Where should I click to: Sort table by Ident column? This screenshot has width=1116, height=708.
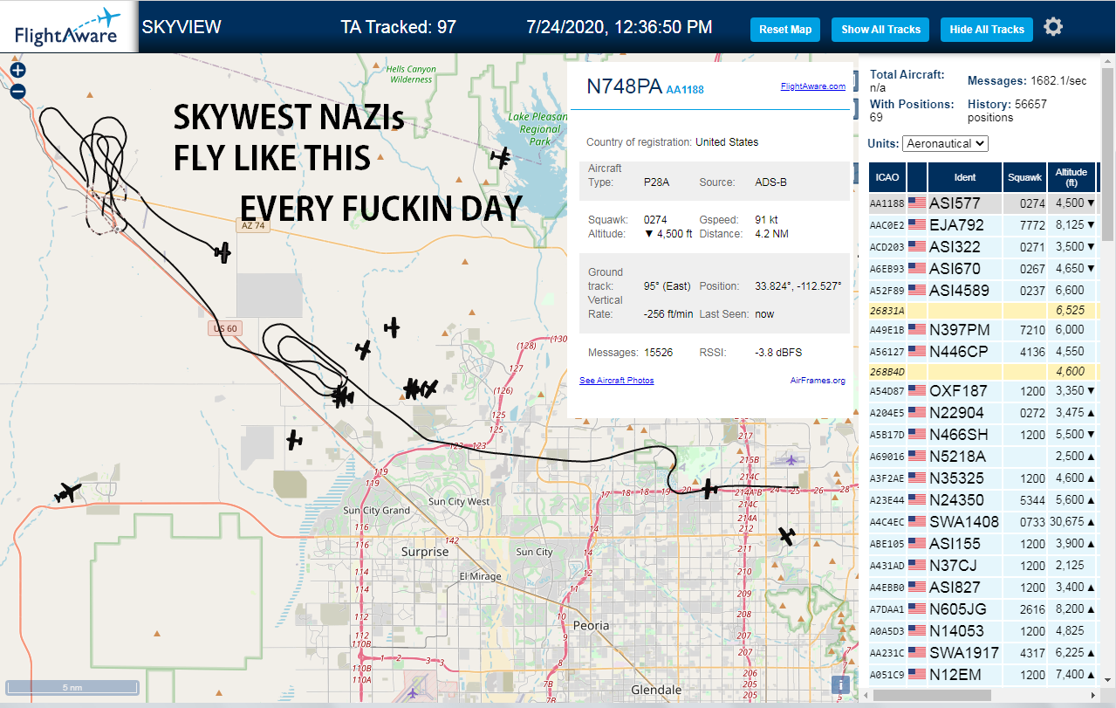click(965, 177)
